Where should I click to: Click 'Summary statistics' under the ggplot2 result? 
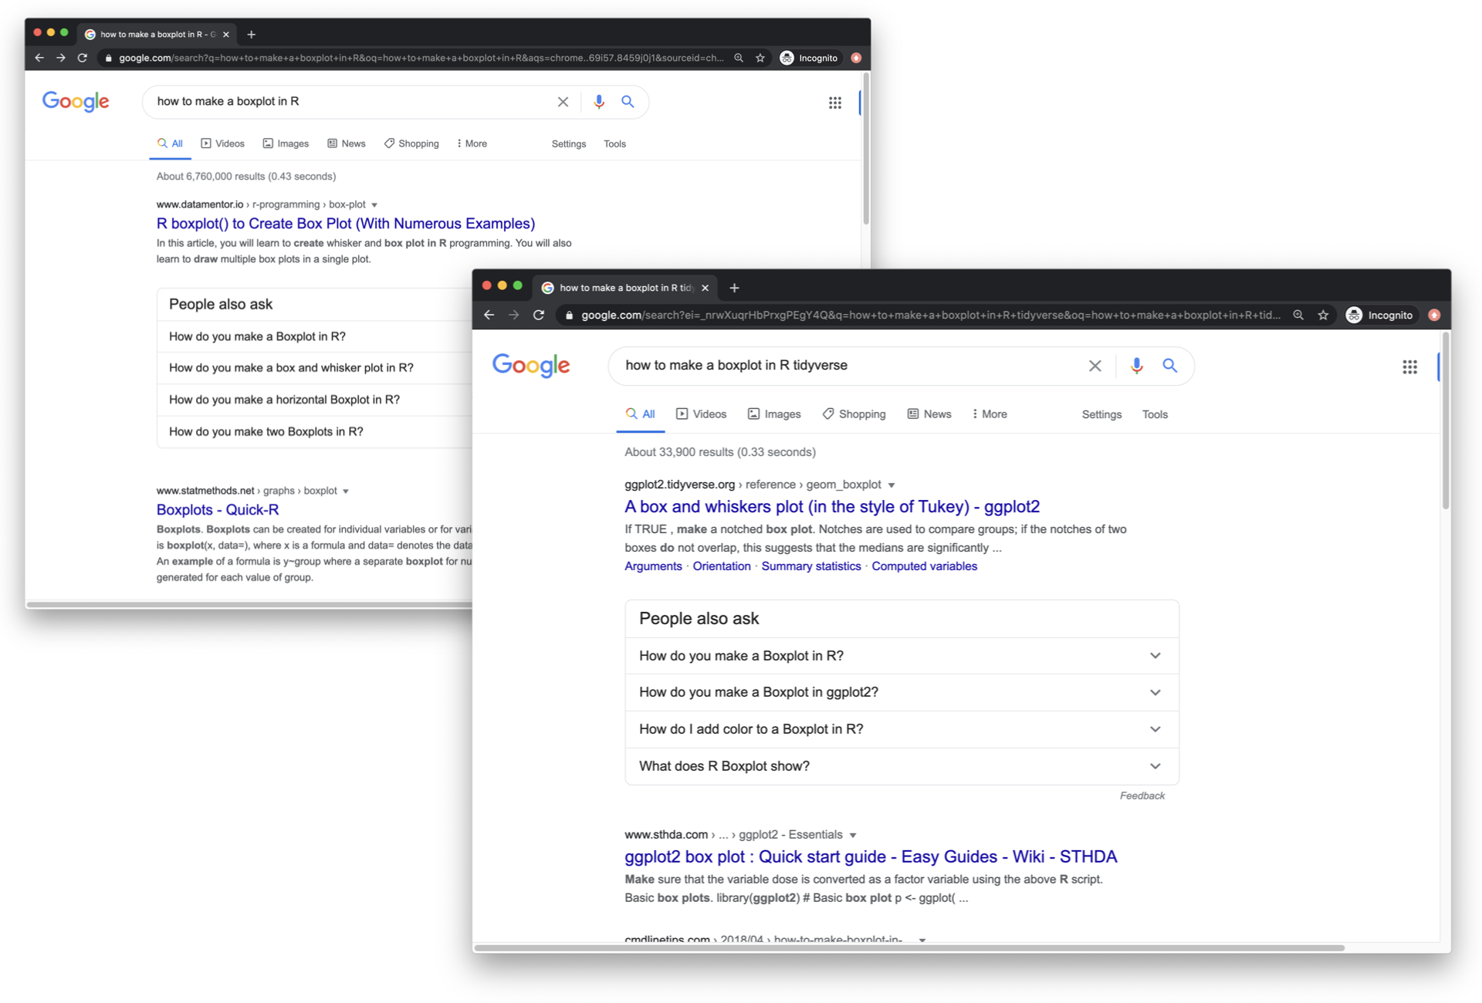(810, 566)
